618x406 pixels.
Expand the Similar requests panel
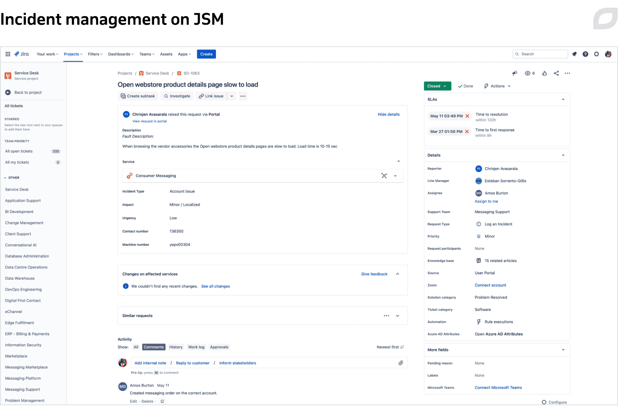(x=397, y=316)
